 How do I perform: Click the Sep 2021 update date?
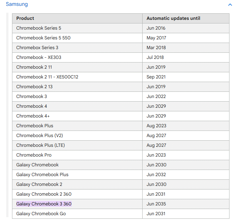pos(156,77)
